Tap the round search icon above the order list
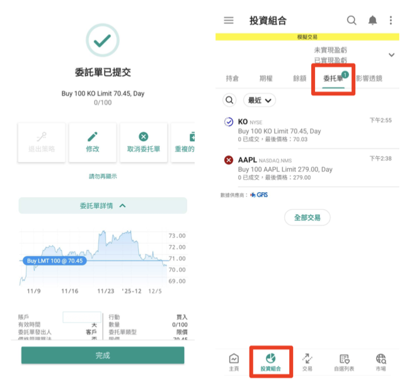 (229, 100)
